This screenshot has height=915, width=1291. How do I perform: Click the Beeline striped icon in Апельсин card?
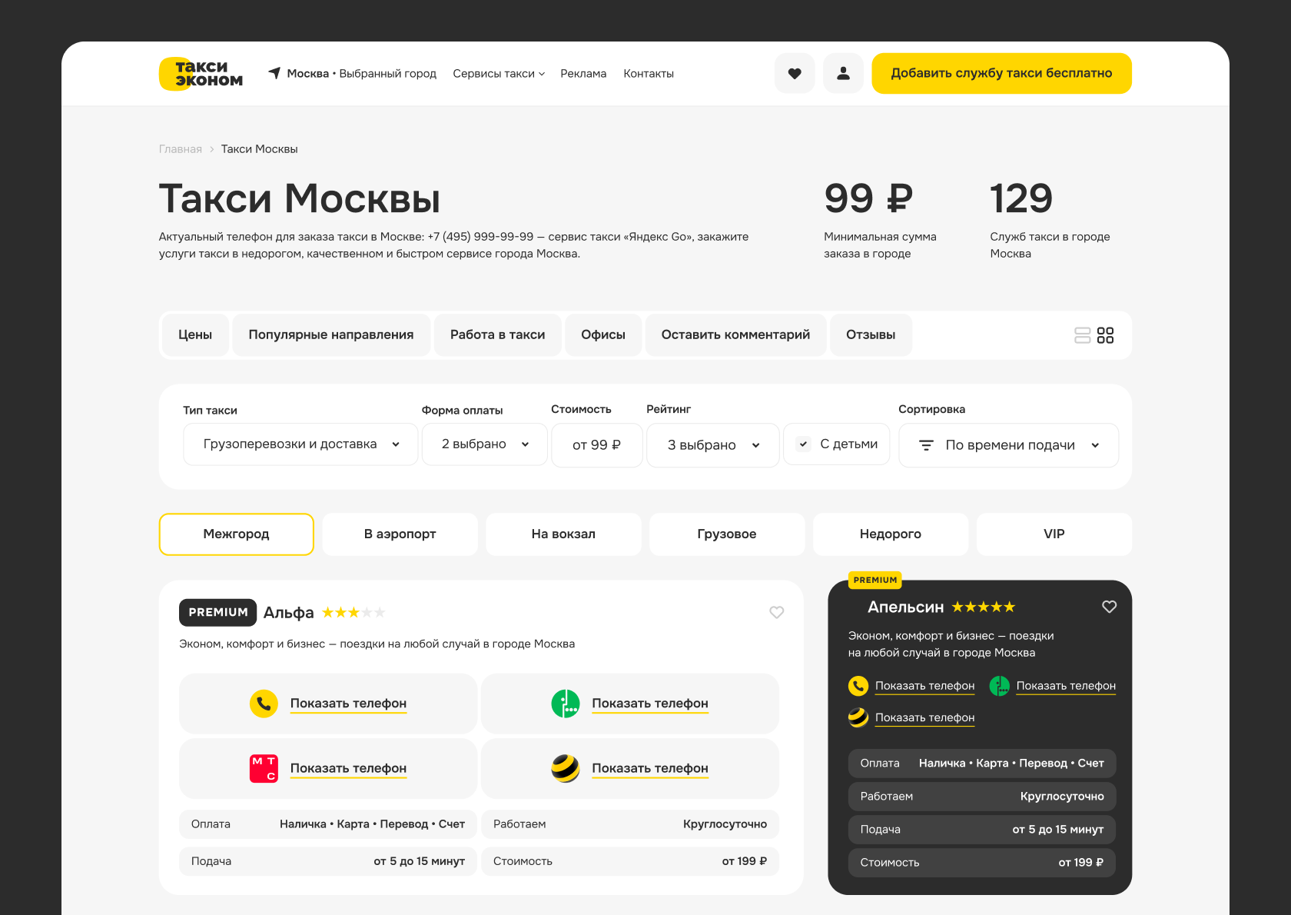coord(858,717)
